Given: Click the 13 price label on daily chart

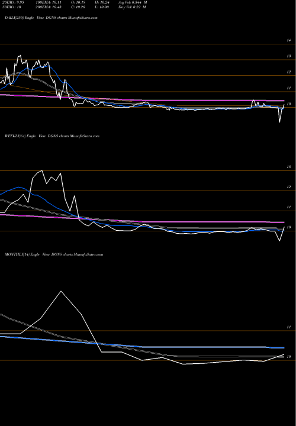Looking at the screenshot, I should pos(289,56).
